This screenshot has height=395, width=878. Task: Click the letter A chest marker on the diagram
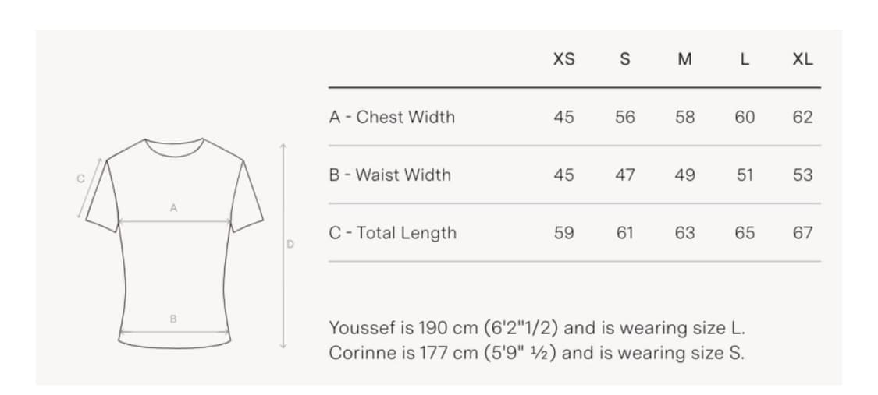point(173,208)
